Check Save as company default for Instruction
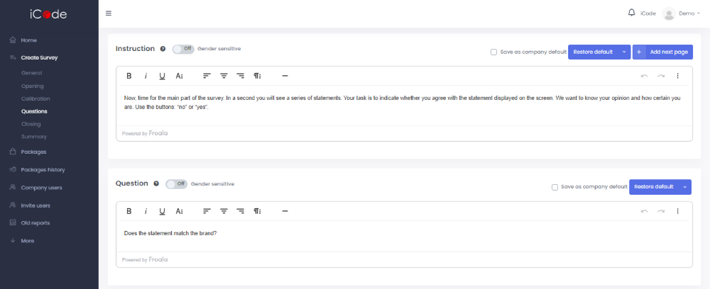This screenshot has height=289, width=710. 494,52
